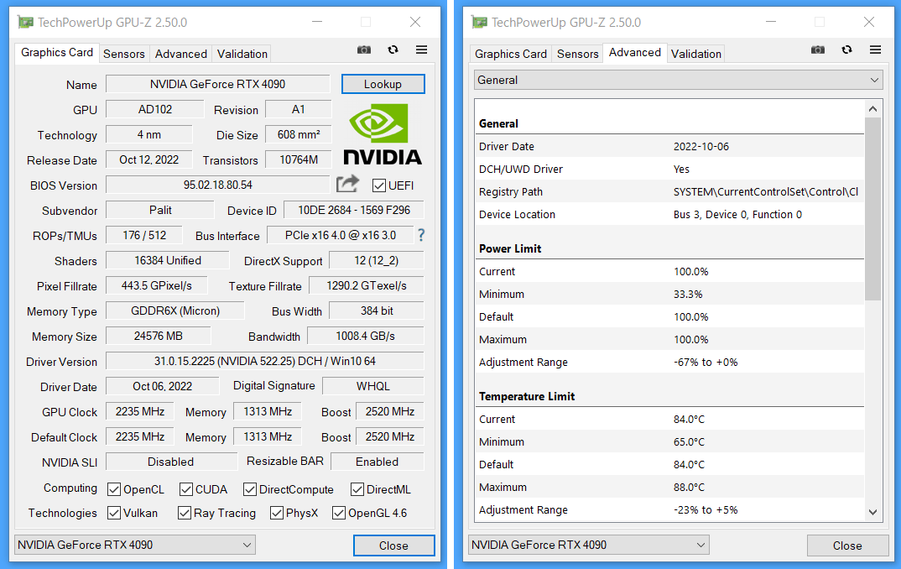Open Validation tab in left window

pyautogui.click(x=242, y=54)
